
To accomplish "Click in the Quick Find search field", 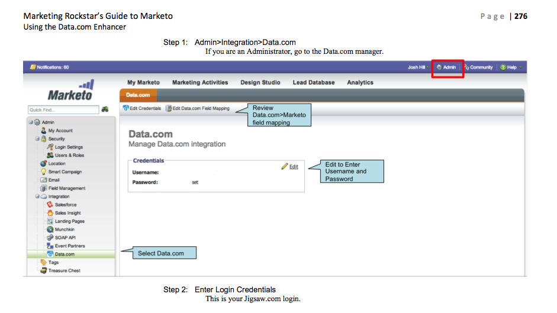I will click(63, 110).
